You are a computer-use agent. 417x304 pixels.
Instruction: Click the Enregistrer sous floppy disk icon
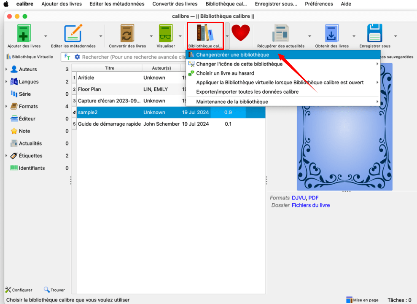point(375,33)
